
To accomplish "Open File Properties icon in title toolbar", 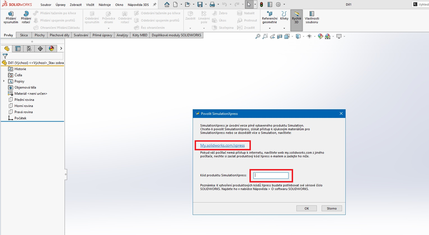I will point(270,4).
